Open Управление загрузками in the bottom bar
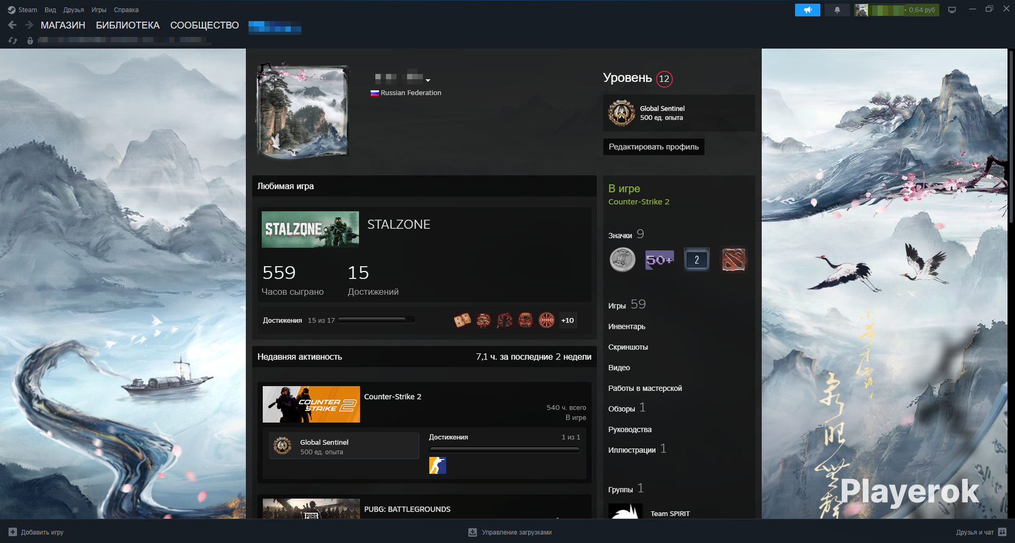 510,532
